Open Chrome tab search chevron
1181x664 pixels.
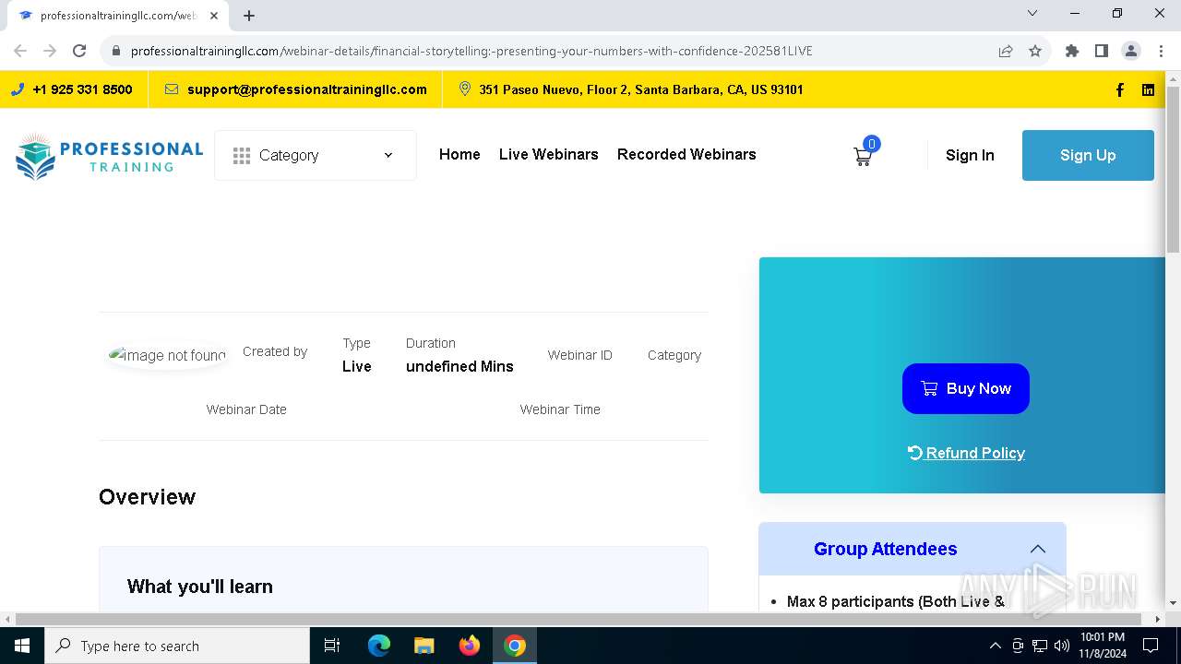[1032, 13]
